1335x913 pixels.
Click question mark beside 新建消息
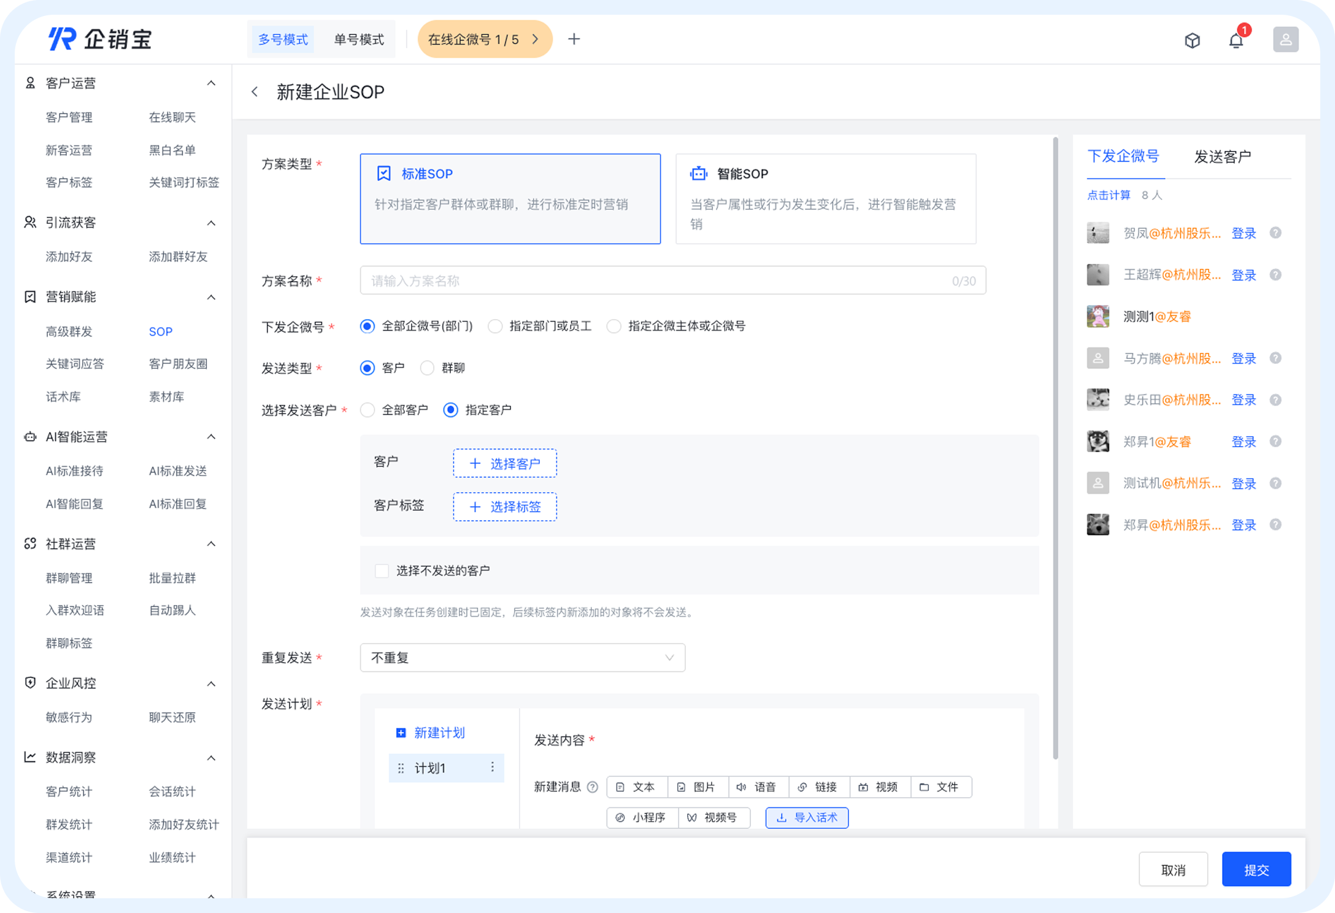pyautogui.click(x=593, y=787)
